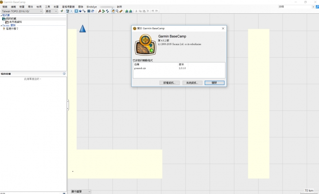Open the BirdsEye menu
319x194 pixels.
92,7
